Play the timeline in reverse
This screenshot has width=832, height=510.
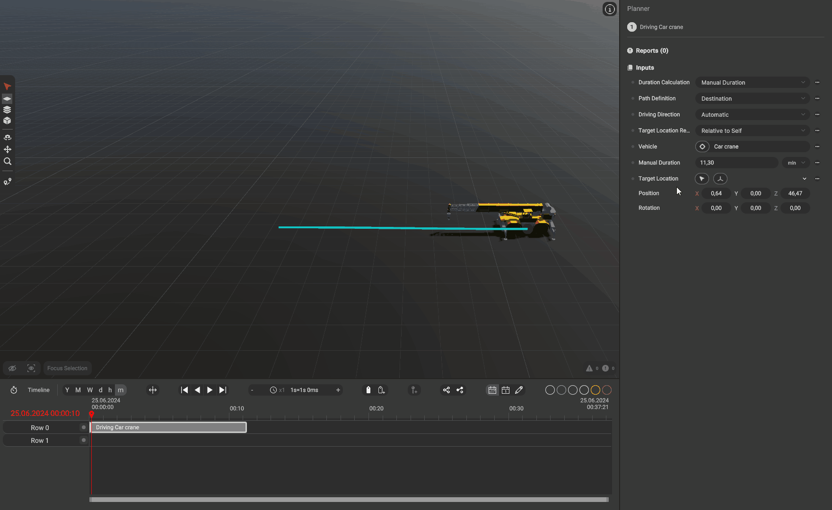pyautogui.click(x=197, y=390)
